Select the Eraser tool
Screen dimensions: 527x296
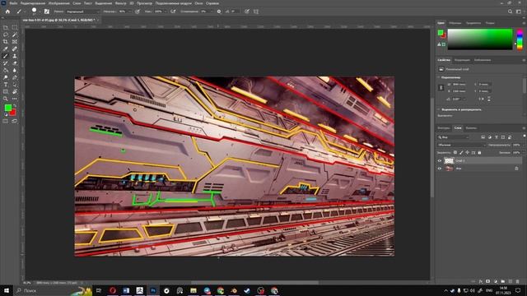(15, 63)
